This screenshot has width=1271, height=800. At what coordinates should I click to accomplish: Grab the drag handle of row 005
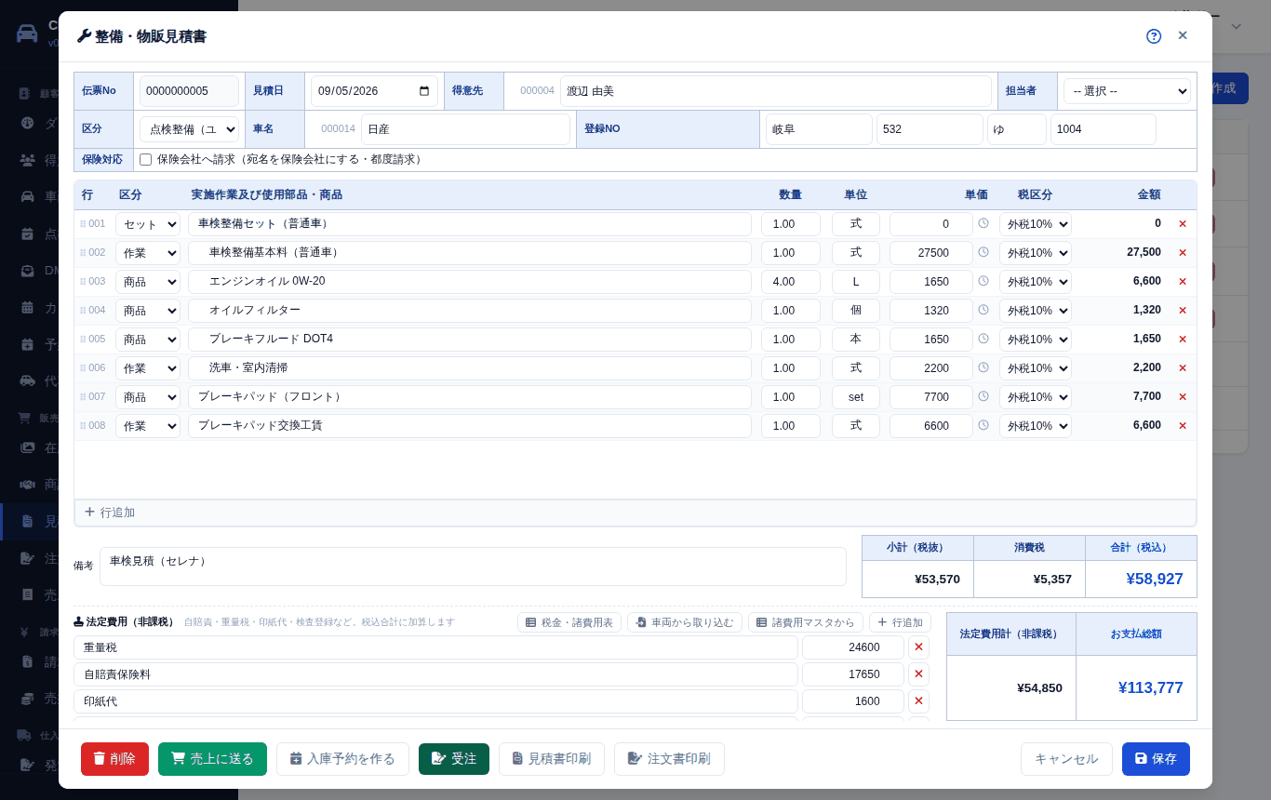point(83,340)
